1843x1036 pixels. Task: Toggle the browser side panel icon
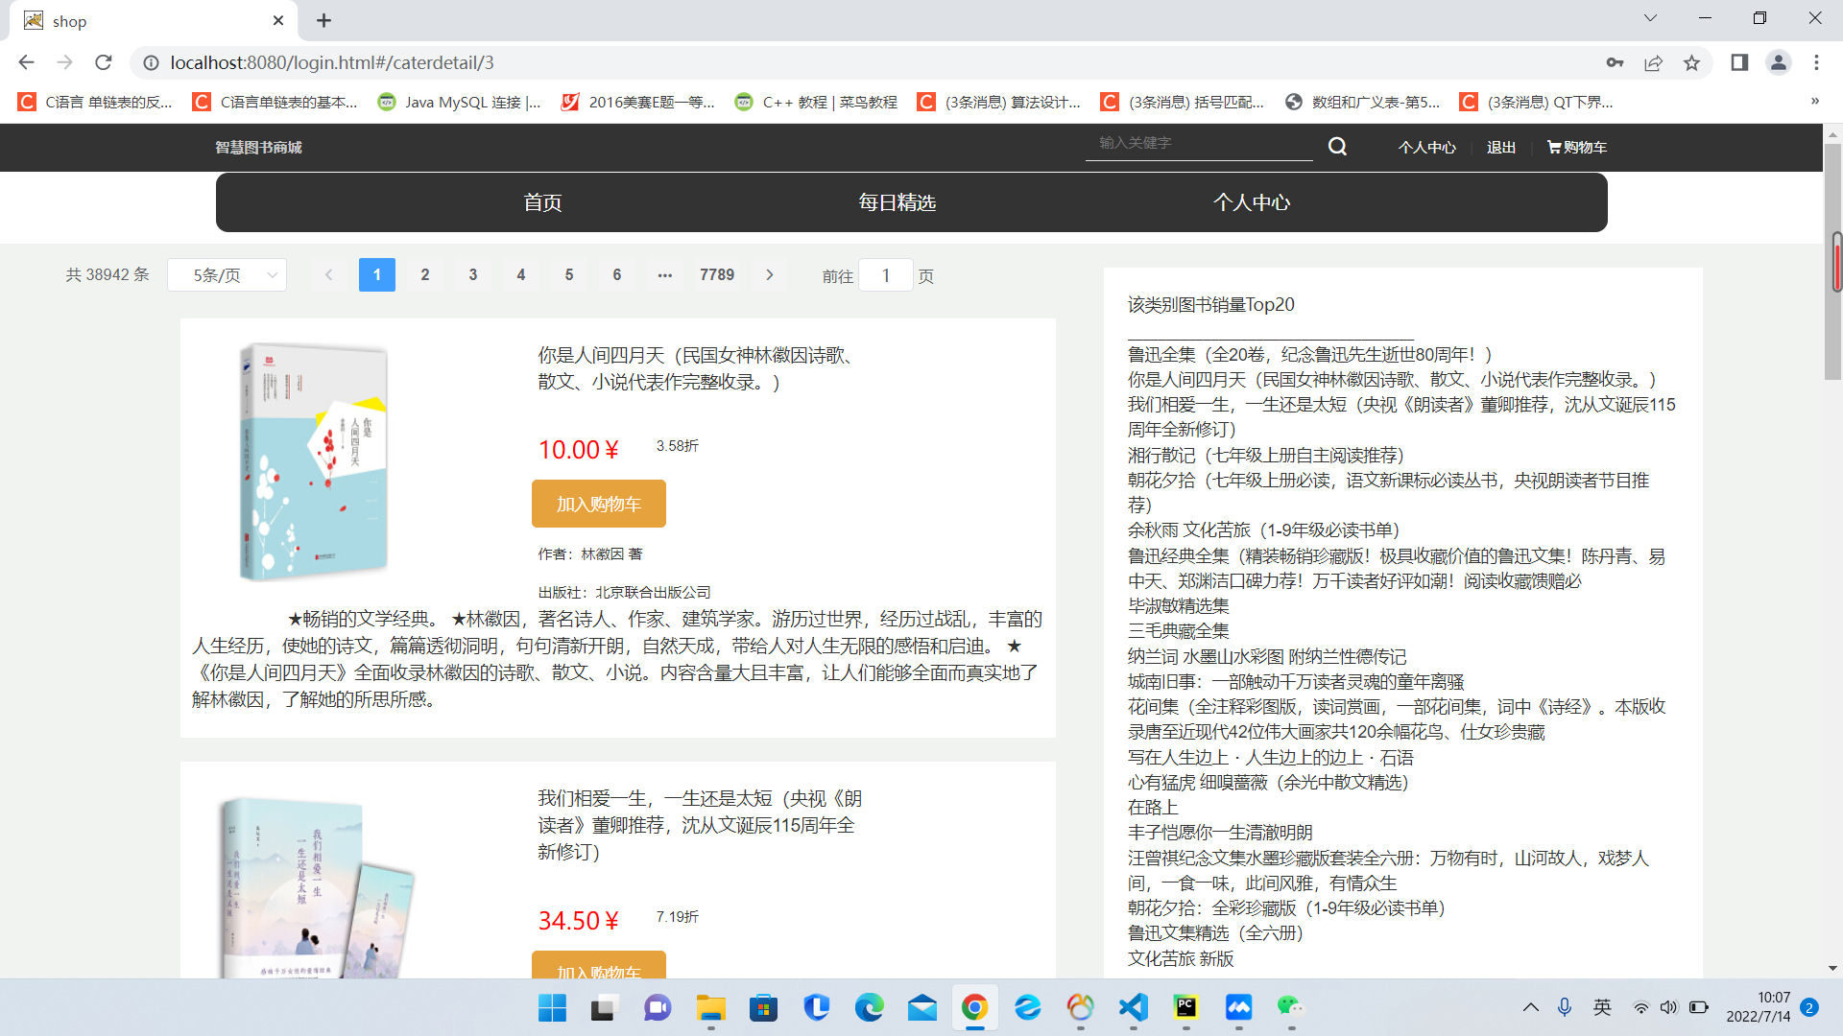point(1739,62)
